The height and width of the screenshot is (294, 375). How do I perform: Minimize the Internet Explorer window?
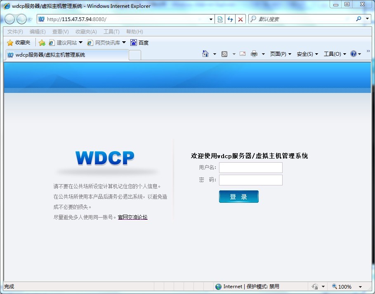click(336, 4)
